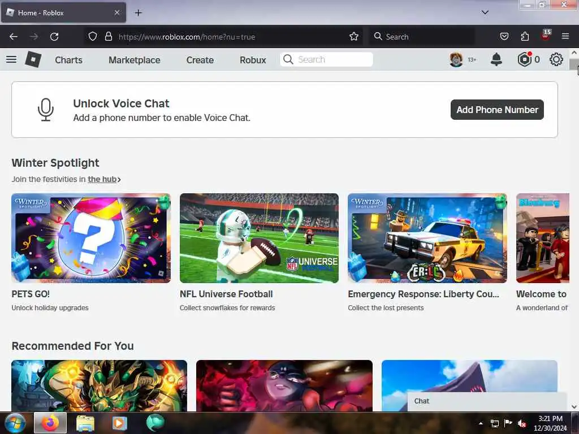This screenshot has width=579, height=434.
Task: Open the Firefox extensions puzzle icon
Action: coord(525,37)
